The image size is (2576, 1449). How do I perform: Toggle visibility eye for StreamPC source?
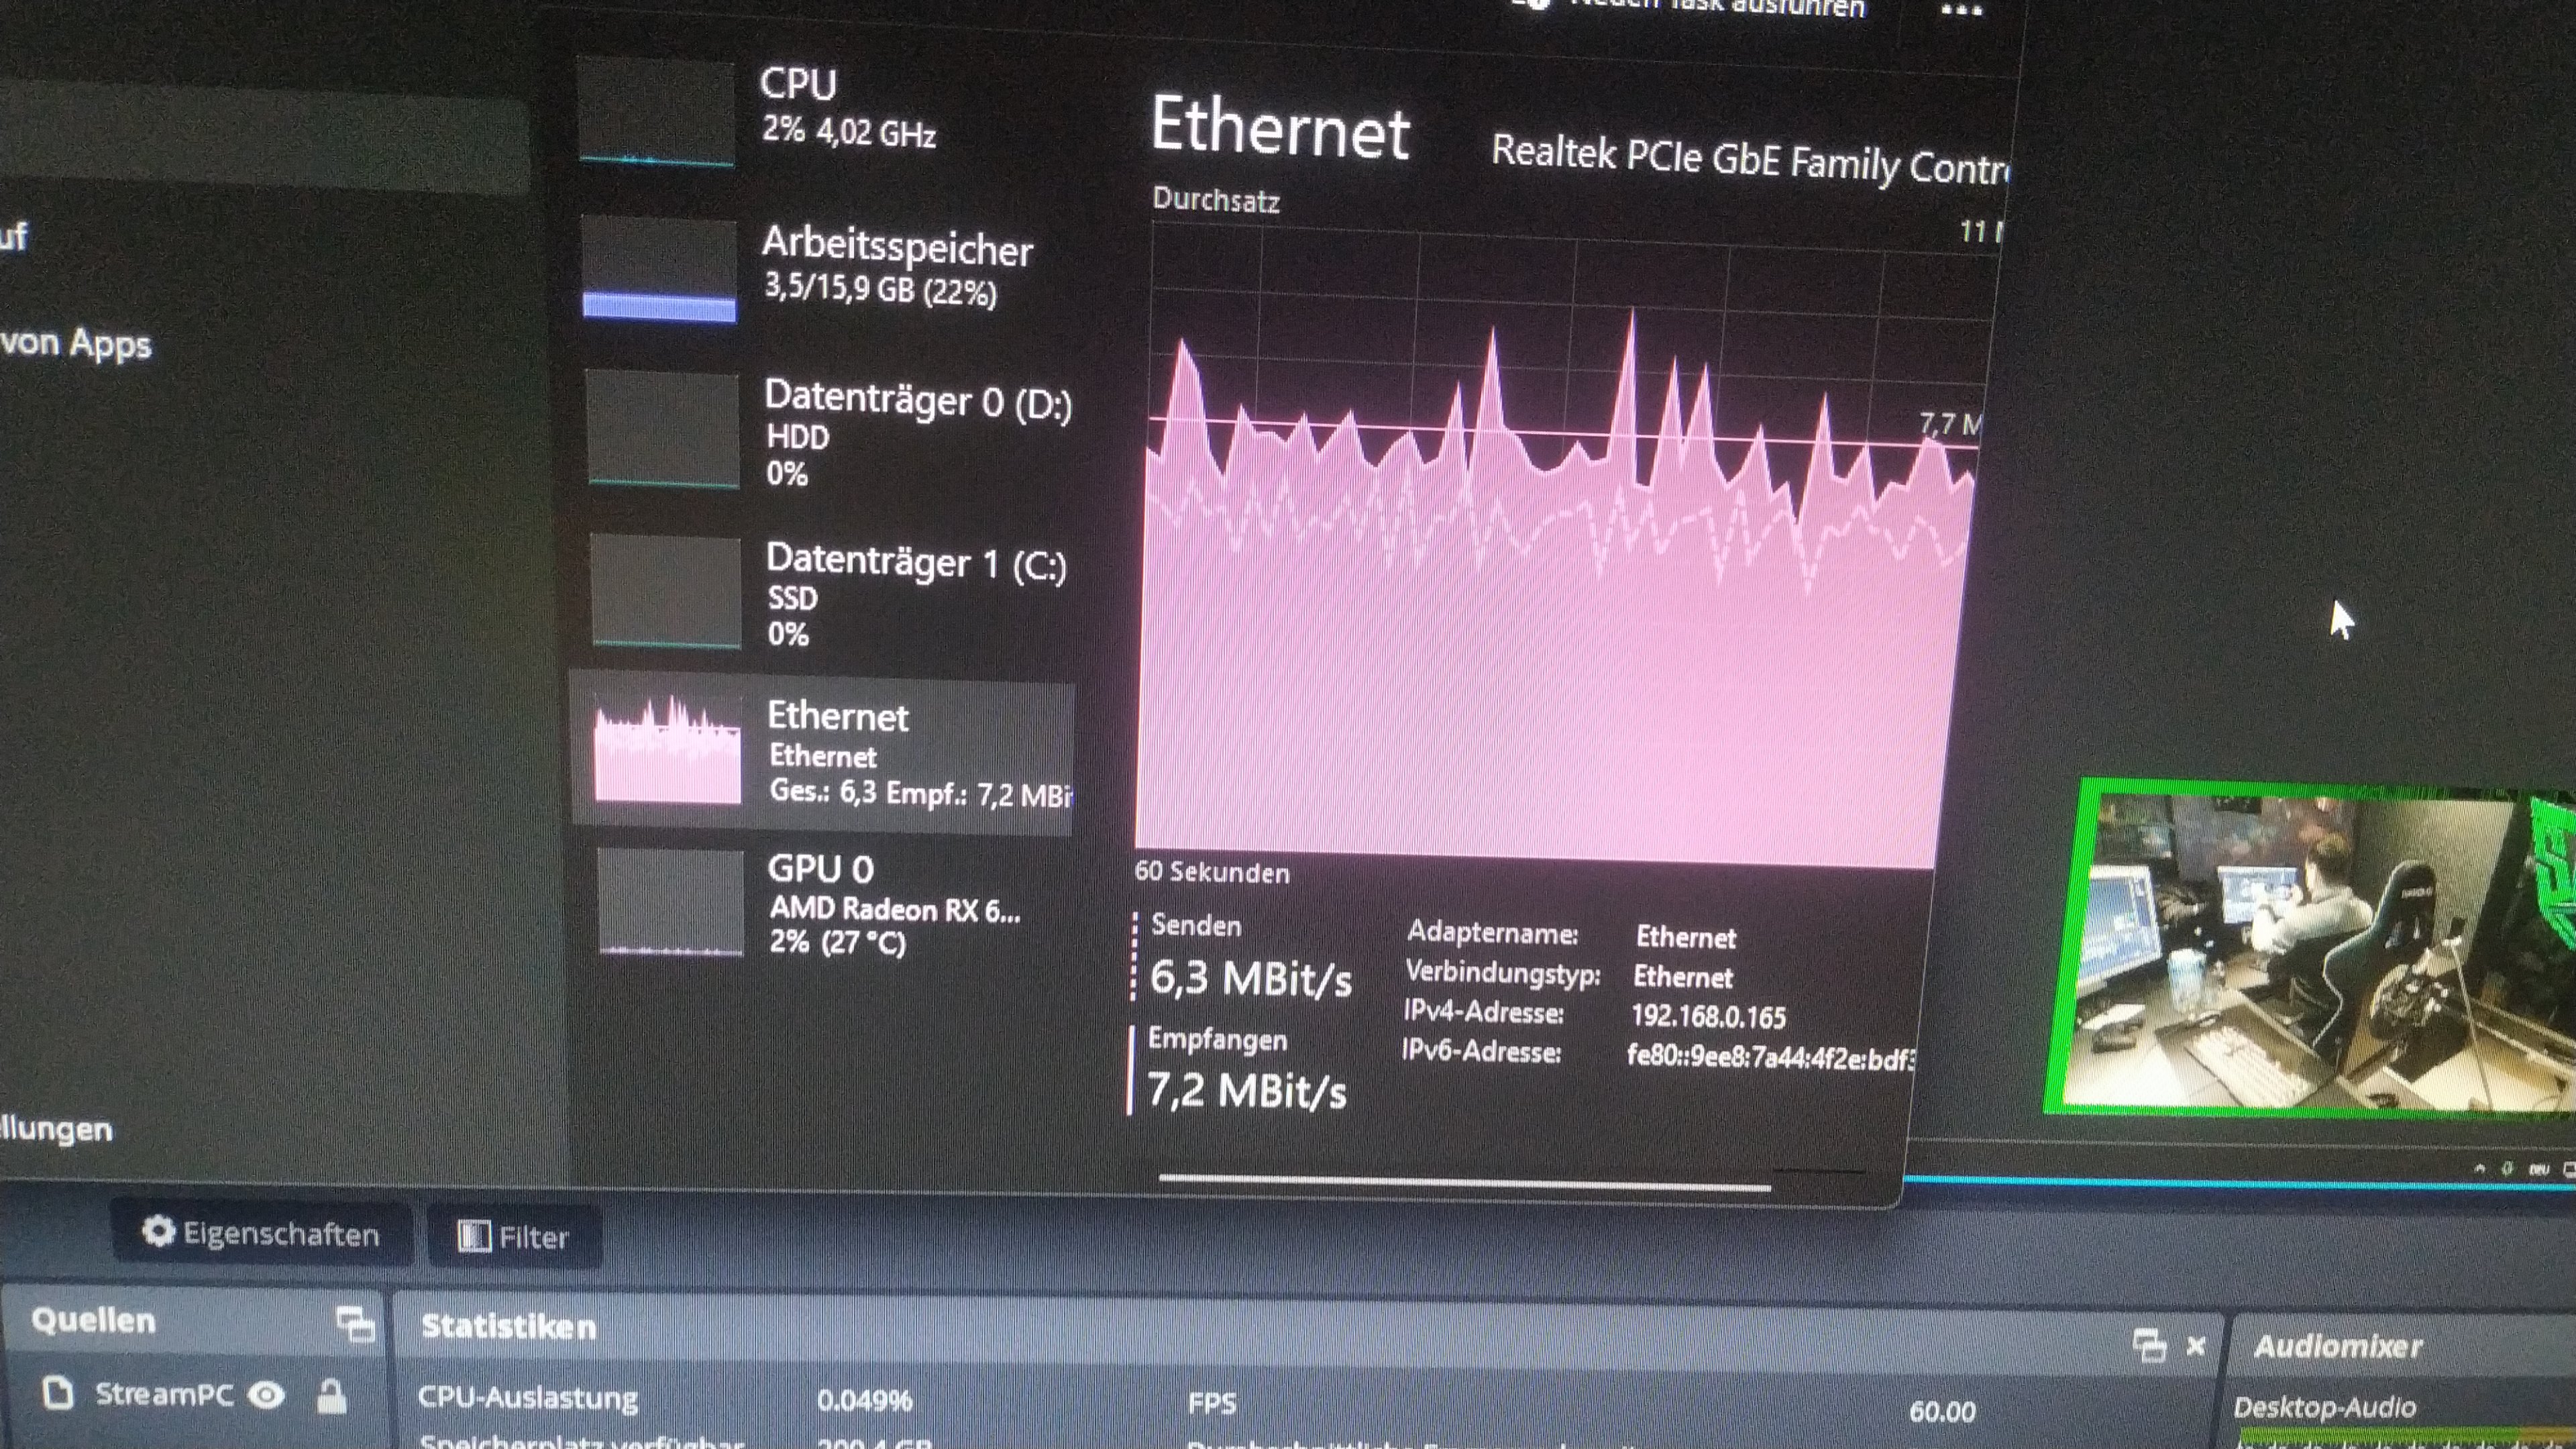[266, 1395]
